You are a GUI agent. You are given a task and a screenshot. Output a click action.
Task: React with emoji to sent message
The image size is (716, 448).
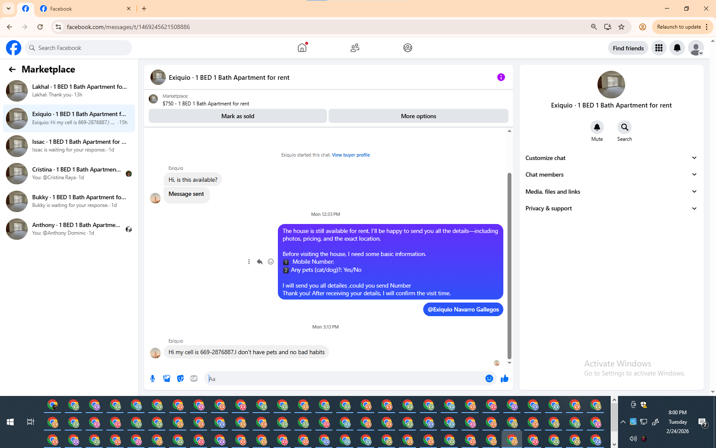[271, 262]
